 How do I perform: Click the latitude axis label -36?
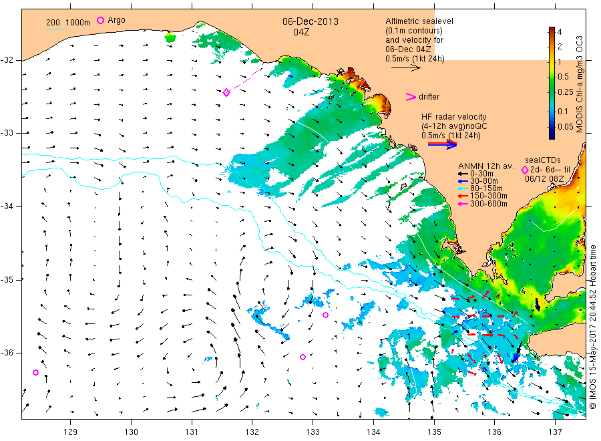(x=7, y=353)
